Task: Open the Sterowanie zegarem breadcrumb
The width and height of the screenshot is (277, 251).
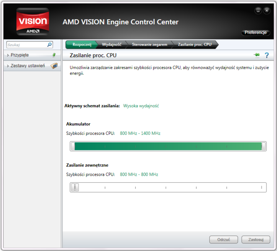Action: click(x=150, y=44)
